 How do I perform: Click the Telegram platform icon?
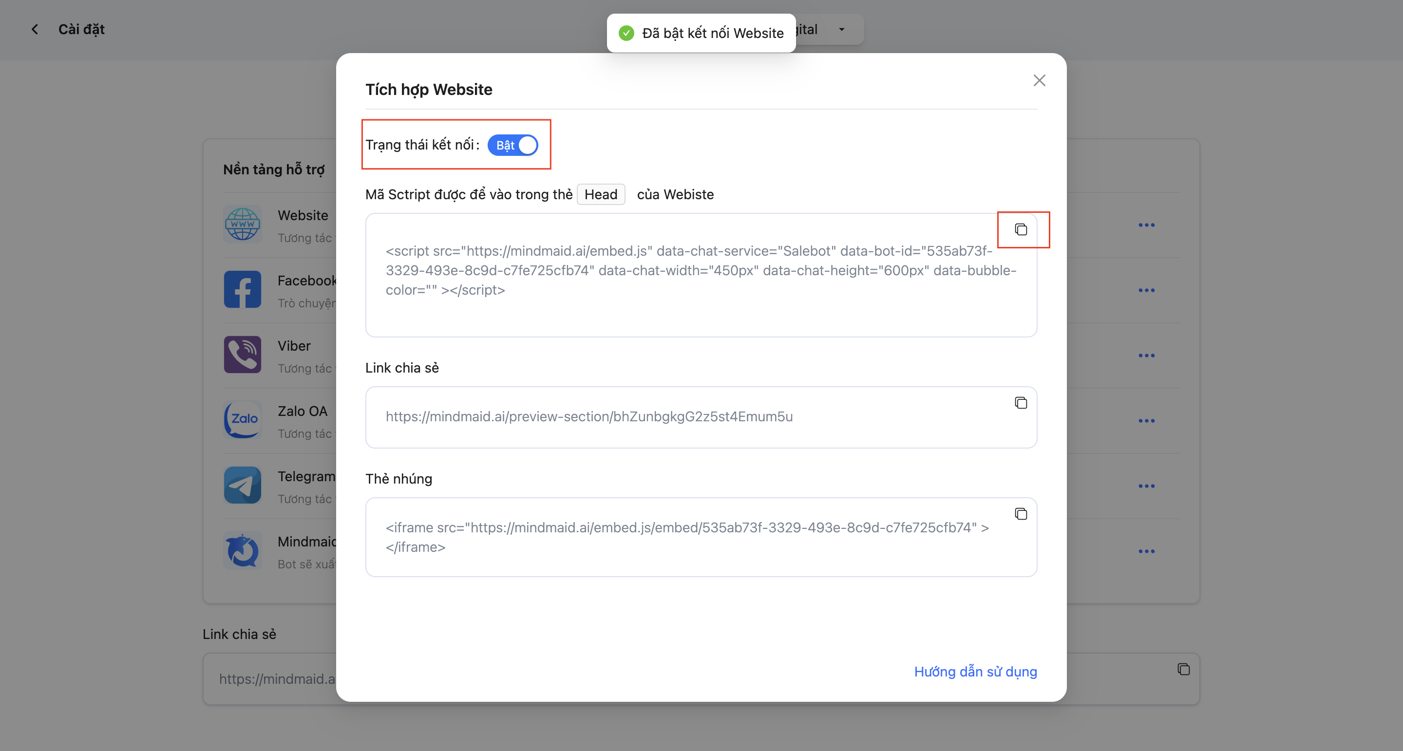[x=243, y=485]
